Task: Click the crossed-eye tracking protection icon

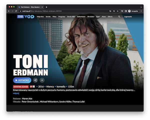Action: point(114,11)
